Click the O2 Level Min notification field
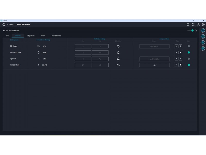This screenshot has height=155, width=206. click(x=83, y=59)
